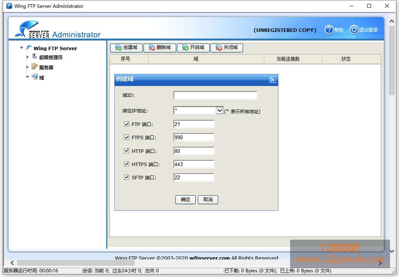Open help via the 帮助 question-mark icon

(329, 30)
